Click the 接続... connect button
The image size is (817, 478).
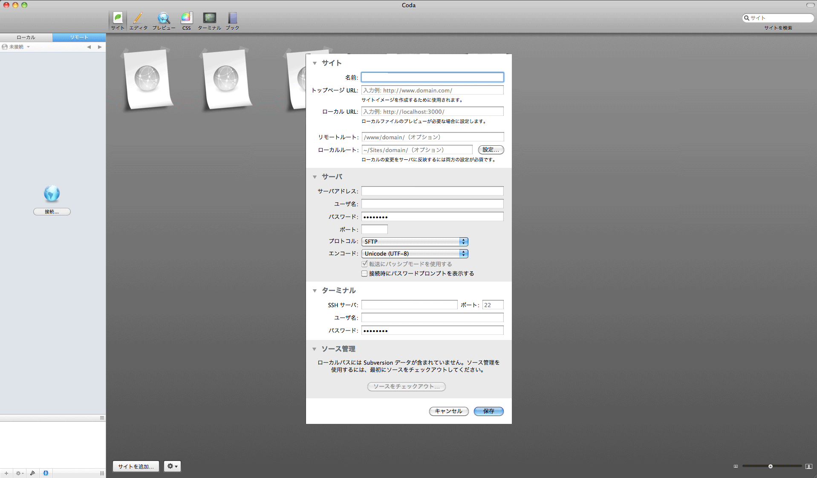52,212
